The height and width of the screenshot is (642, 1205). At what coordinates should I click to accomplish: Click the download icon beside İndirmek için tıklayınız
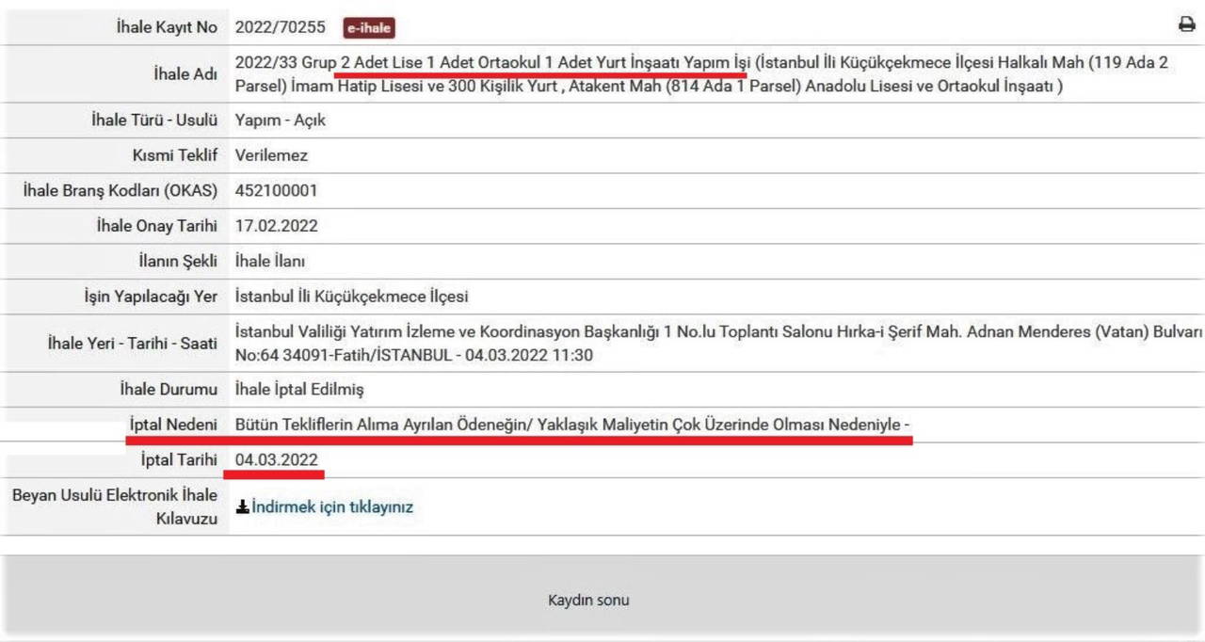(x=242, y=506)
